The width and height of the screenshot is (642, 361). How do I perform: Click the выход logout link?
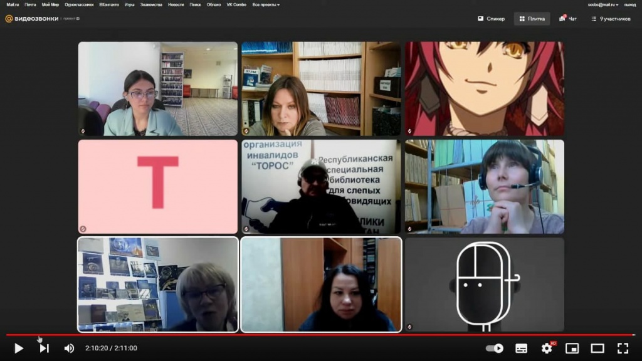pyautogui.click(x=629, y=4)
